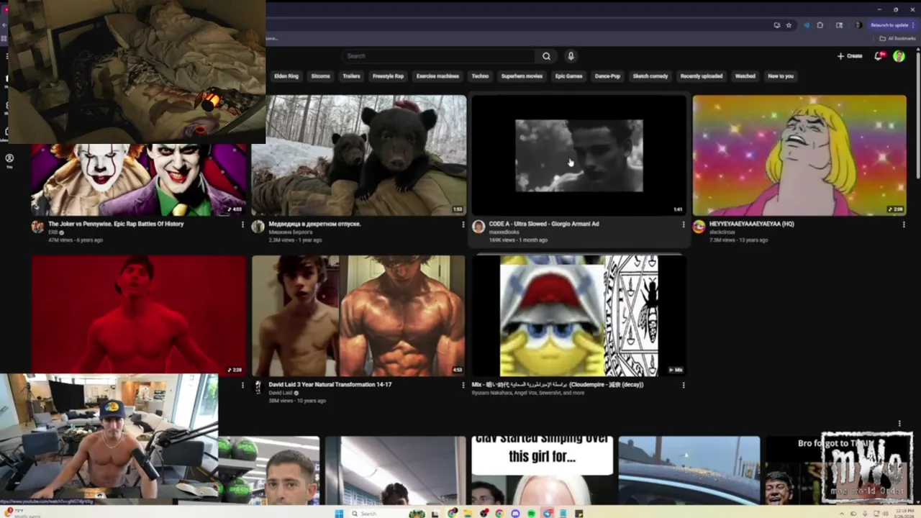921x518 pixels.
Task: Open the Windows Start menu
Action: click(x=339, y=514)
